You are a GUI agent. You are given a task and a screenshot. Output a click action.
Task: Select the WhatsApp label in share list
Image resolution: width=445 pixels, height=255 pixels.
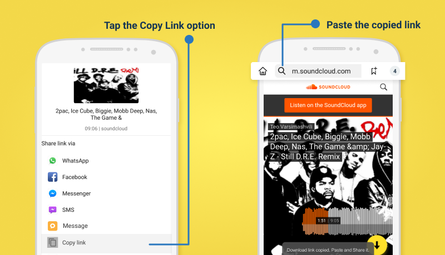coord(76,161)
